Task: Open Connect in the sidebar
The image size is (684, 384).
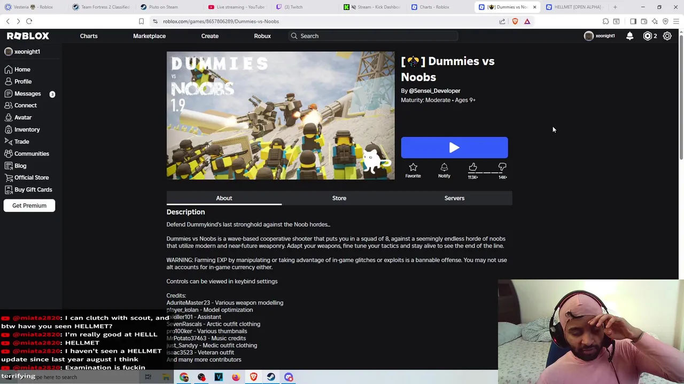Action: [x=20, y=106]
